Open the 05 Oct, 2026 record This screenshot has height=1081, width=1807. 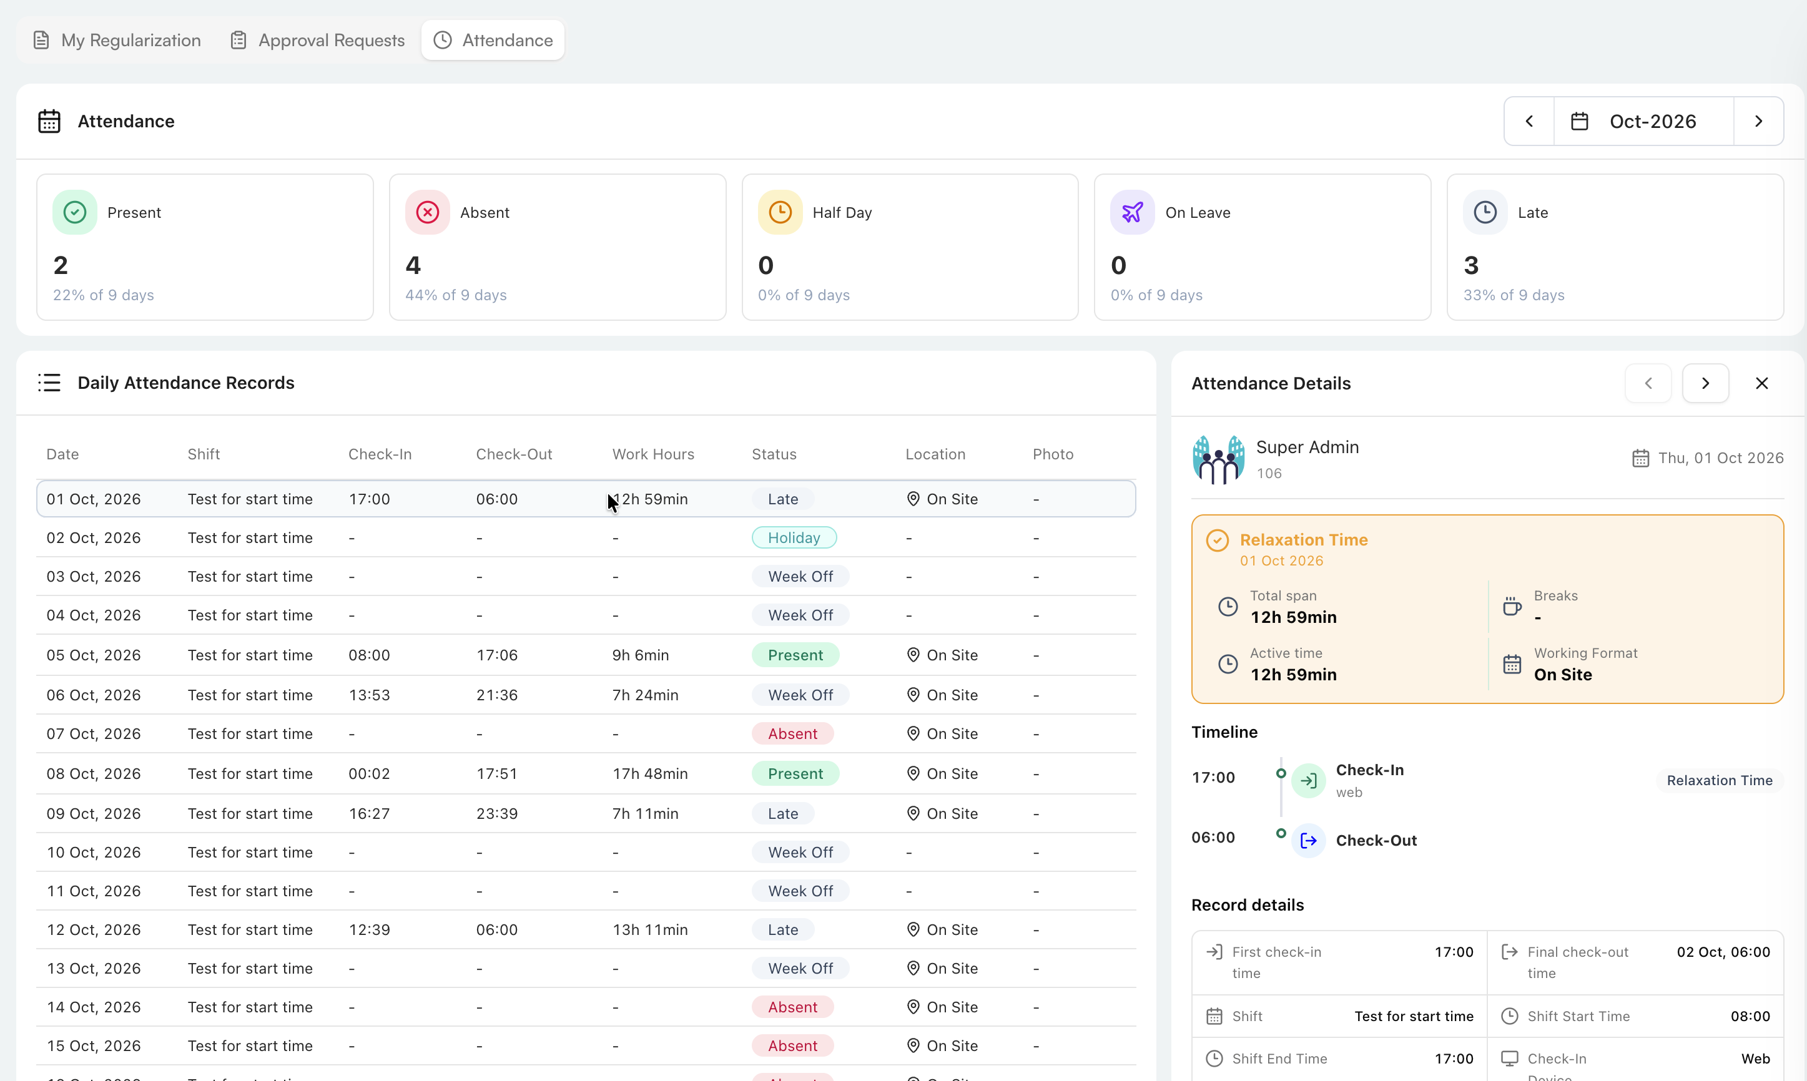(x=586, y=655)
